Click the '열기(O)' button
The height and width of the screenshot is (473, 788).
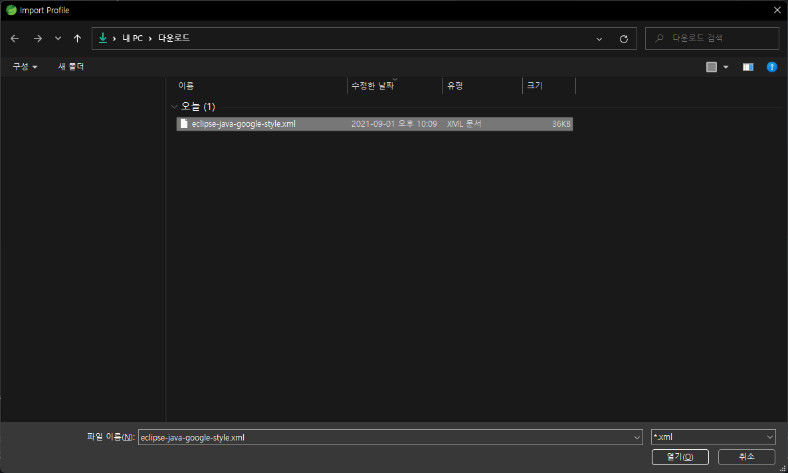coord(680,457)
